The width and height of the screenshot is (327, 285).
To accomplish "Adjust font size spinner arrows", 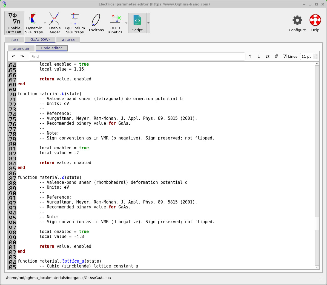I will point(315,56).
